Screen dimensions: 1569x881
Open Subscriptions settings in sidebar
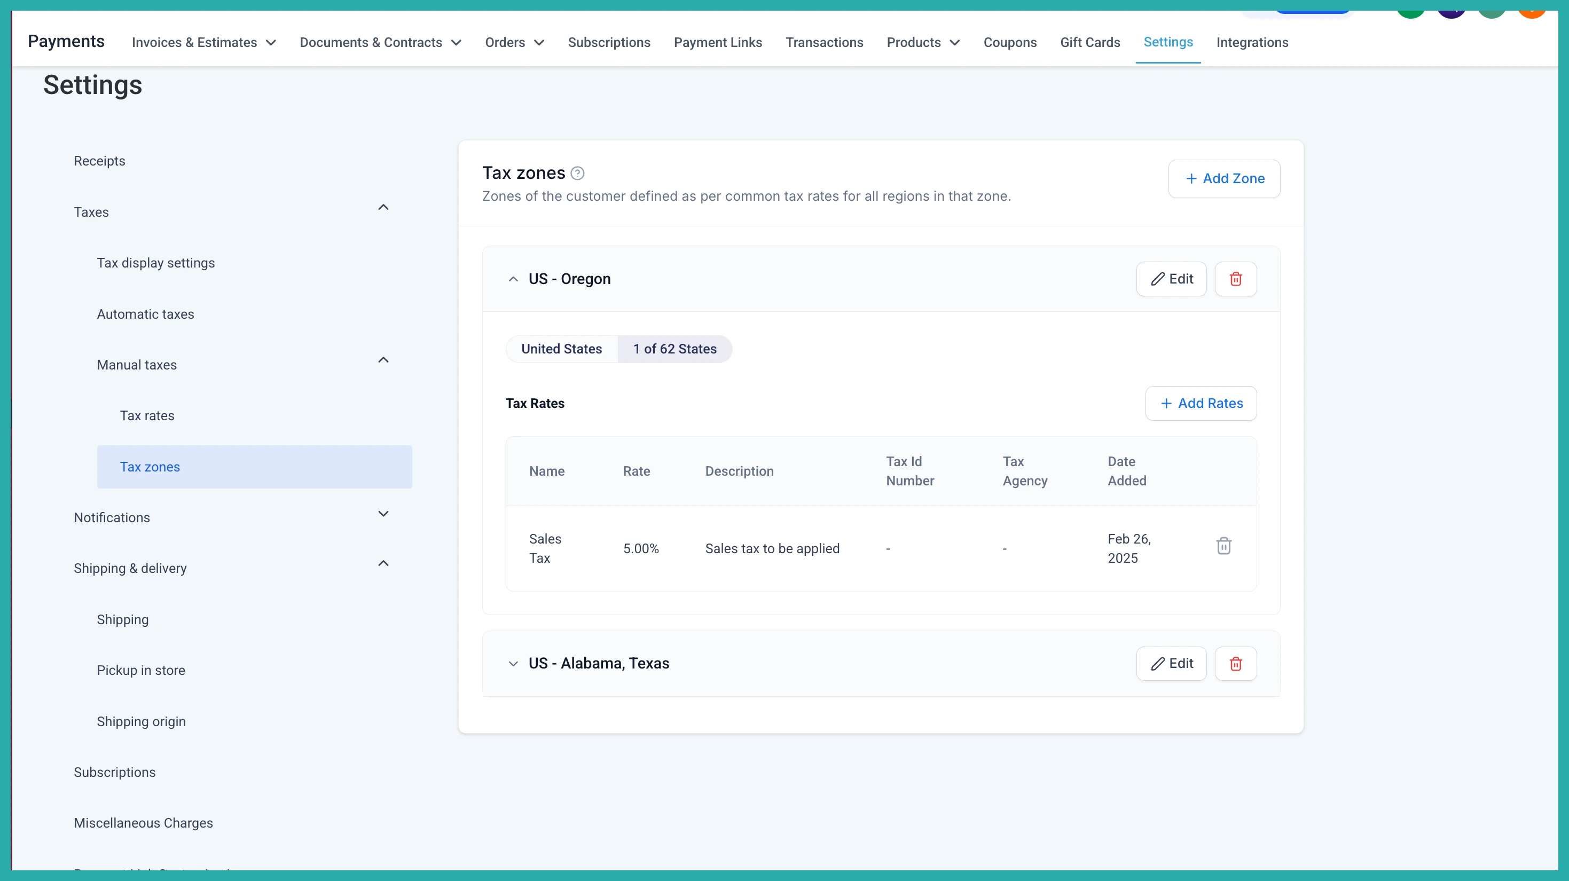tap(114, 773)
